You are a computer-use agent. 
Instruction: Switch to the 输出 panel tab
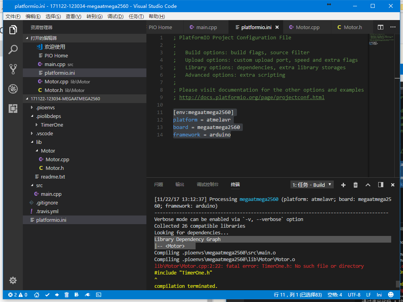coord(179,184)
